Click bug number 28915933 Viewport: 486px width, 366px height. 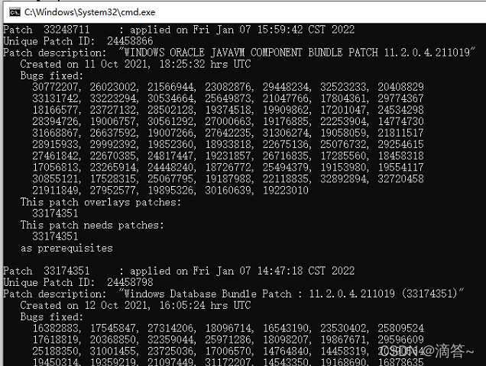[56, 144]
